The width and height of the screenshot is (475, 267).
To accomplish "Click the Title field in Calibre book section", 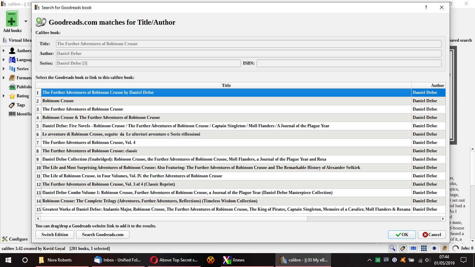I will [249, 44].
